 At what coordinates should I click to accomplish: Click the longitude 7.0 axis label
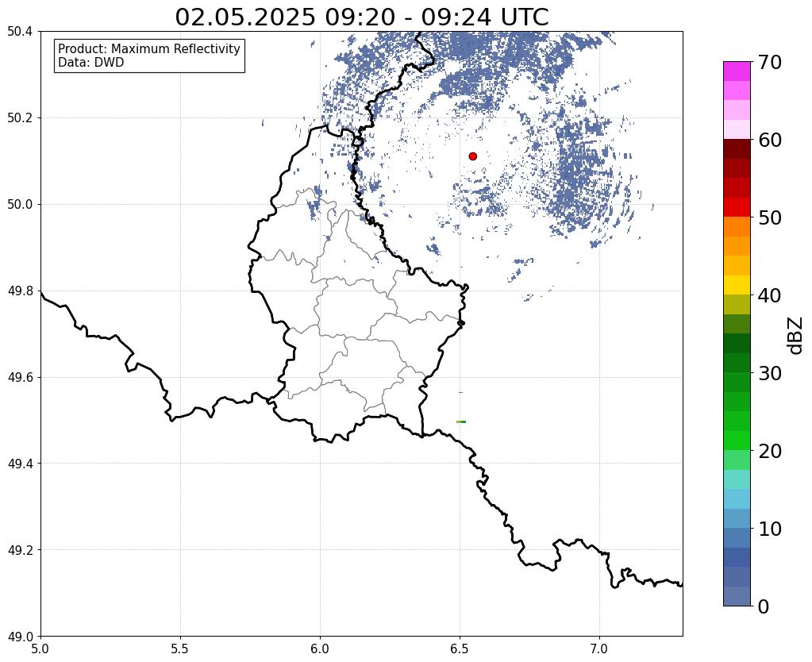[x=599, y=649]
